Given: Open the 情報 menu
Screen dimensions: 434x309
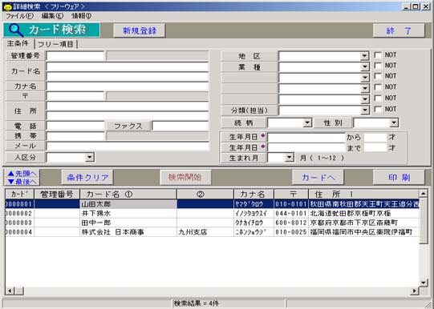Looking at the screenshot, I should 81,16.
